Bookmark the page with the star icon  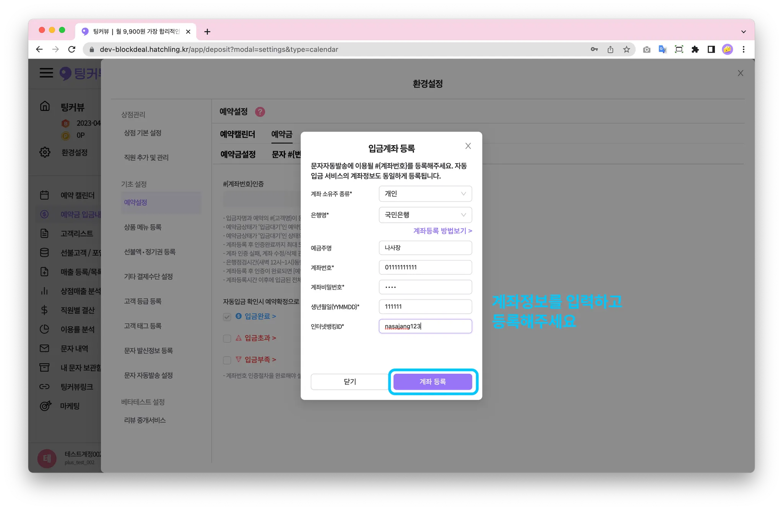626,49
